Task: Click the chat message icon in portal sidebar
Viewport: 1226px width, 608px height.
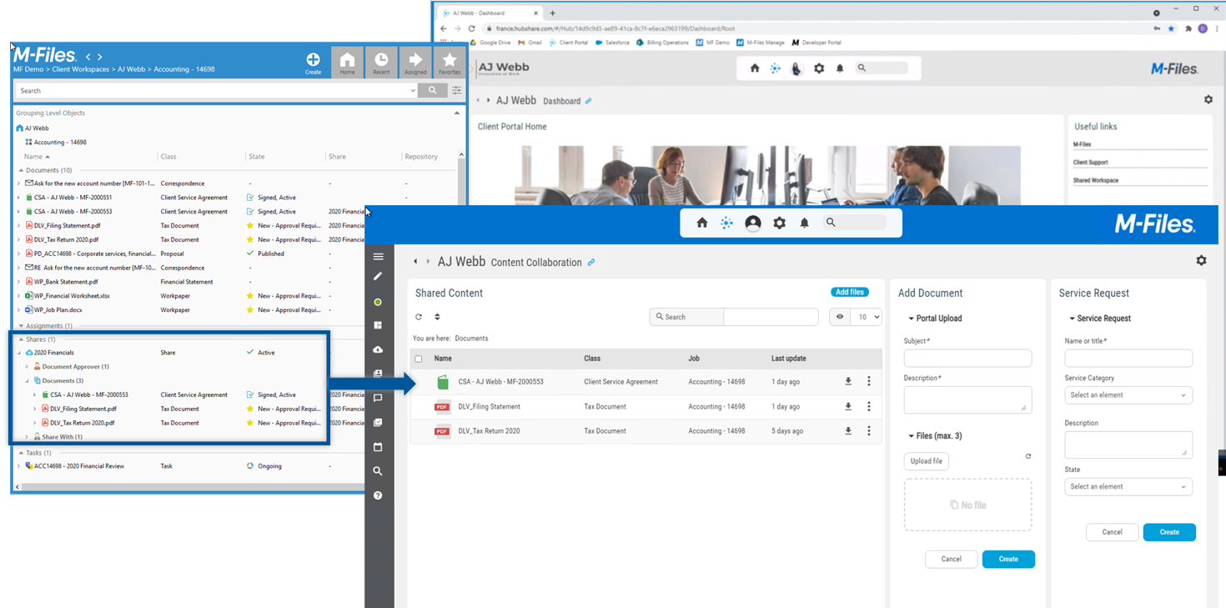Action: (x=378, y=398)
